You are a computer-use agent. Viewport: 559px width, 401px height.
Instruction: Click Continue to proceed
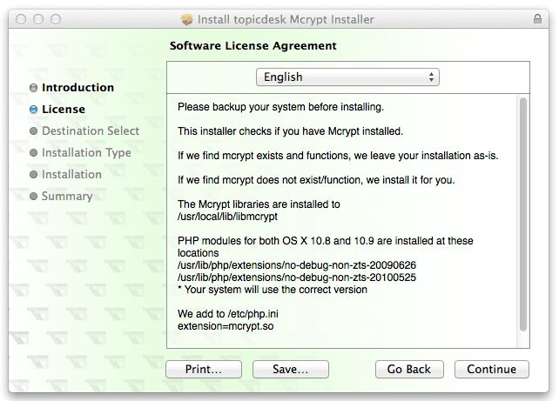pos(492,369)
